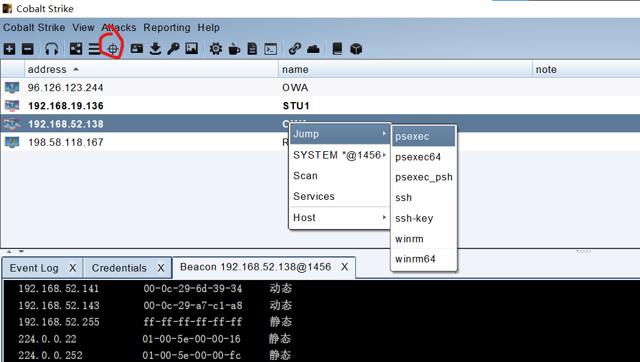This screenshot has height=362, width=640.
Task: Click the Cobalt Strike title bar app icon
Action: (x=7, y=8)
